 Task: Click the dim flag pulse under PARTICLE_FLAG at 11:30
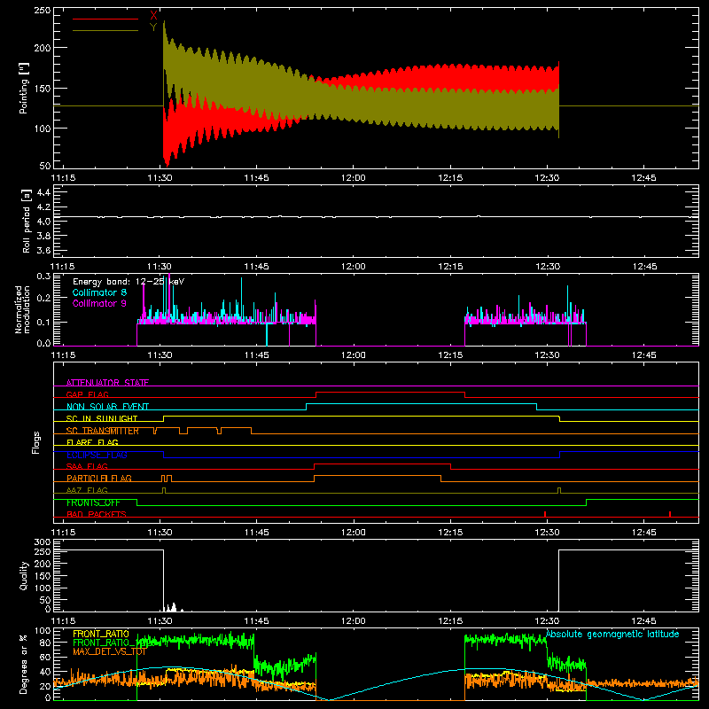(164, 491)
